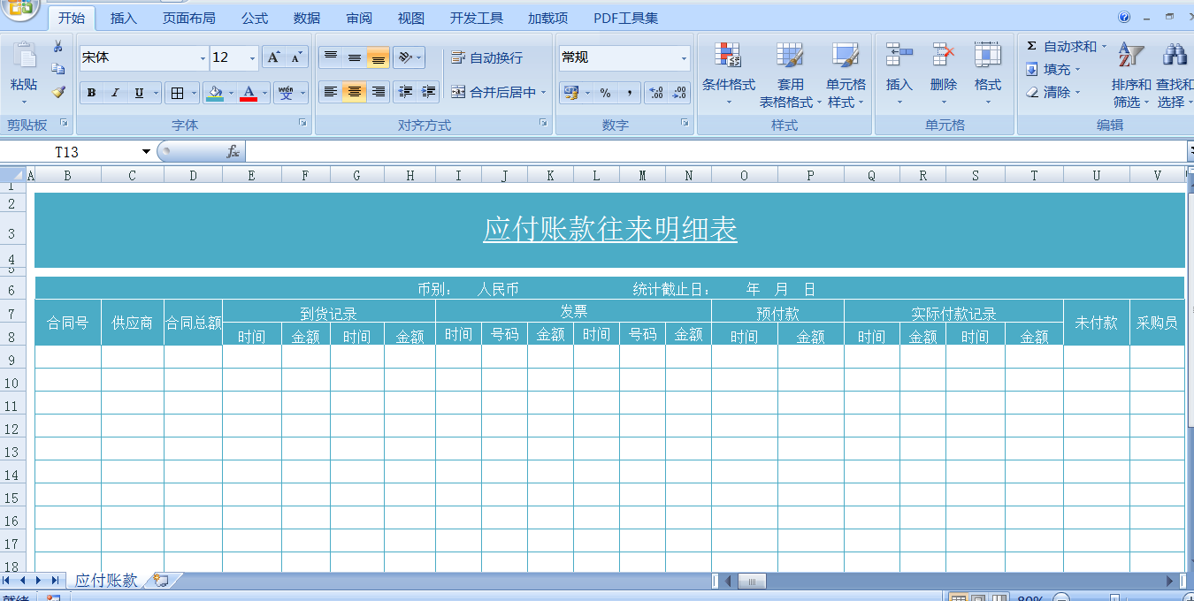Open the Name Box dropdown arrow
This screenshot has width=1194, height=601.
tap(146, 152)
